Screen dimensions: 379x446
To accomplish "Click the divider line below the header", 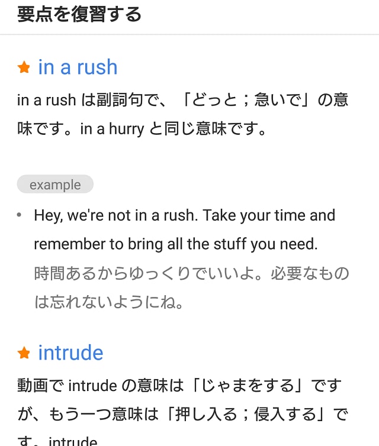I will 189,34.
